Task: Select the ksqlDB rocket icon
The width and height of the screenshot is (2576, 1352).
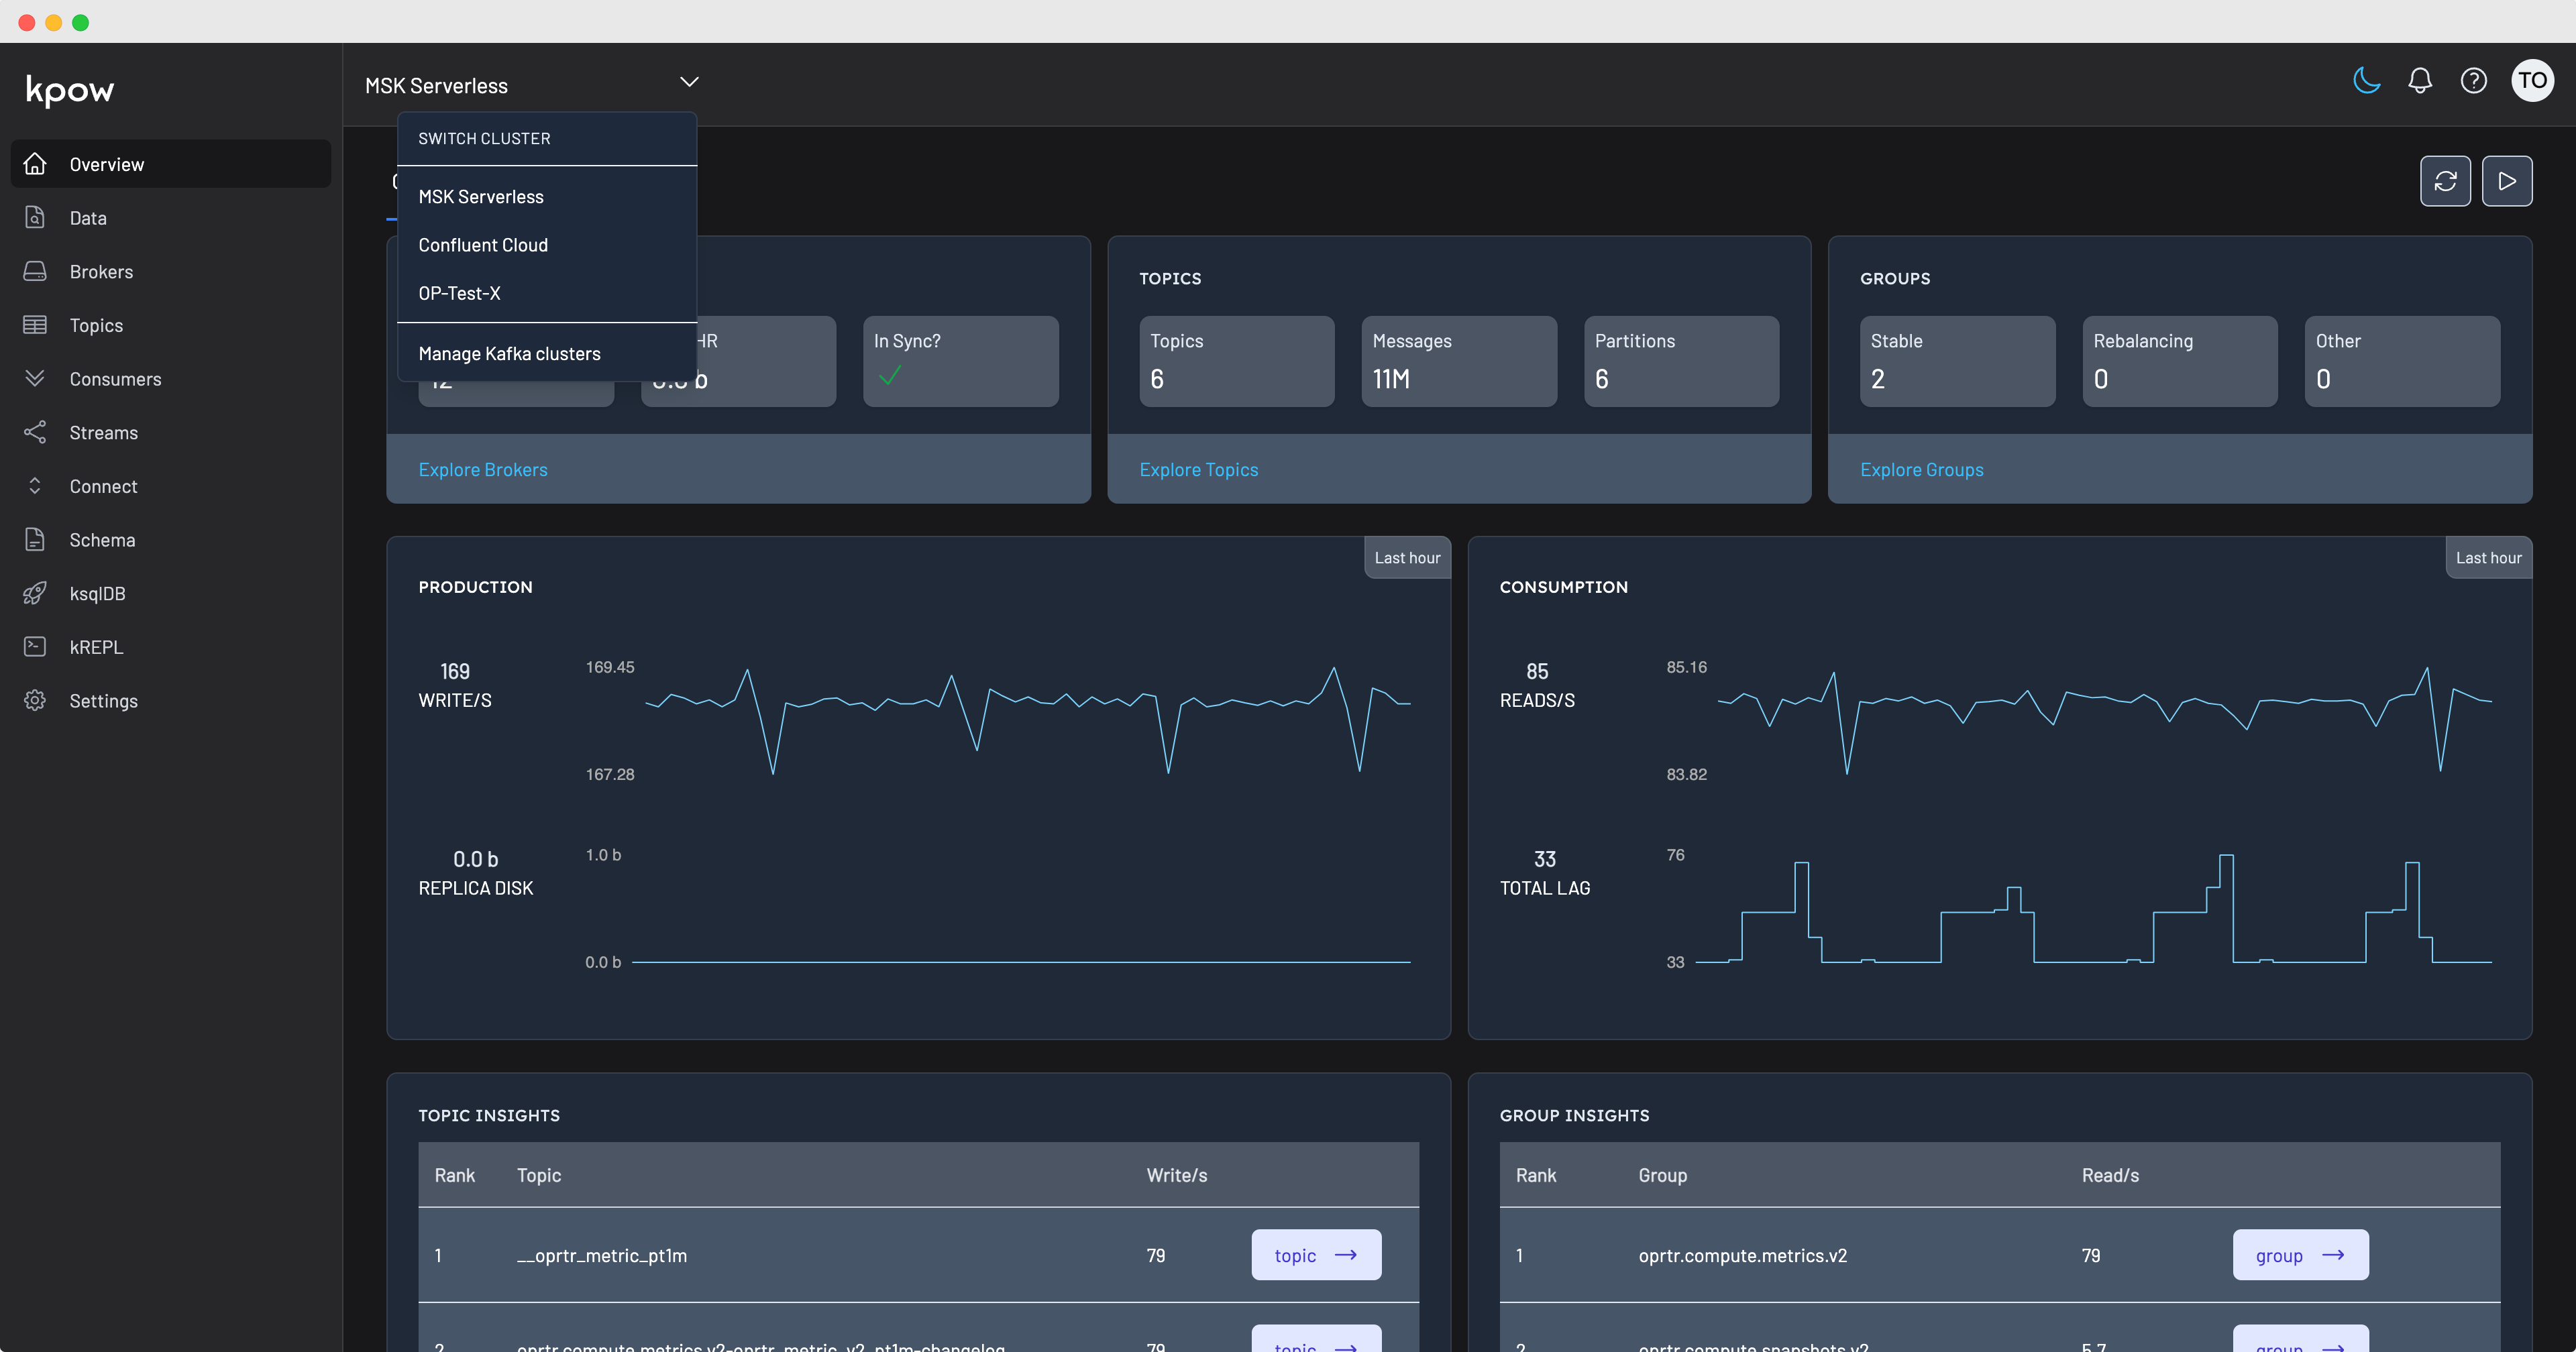Action: click(35, 593)
